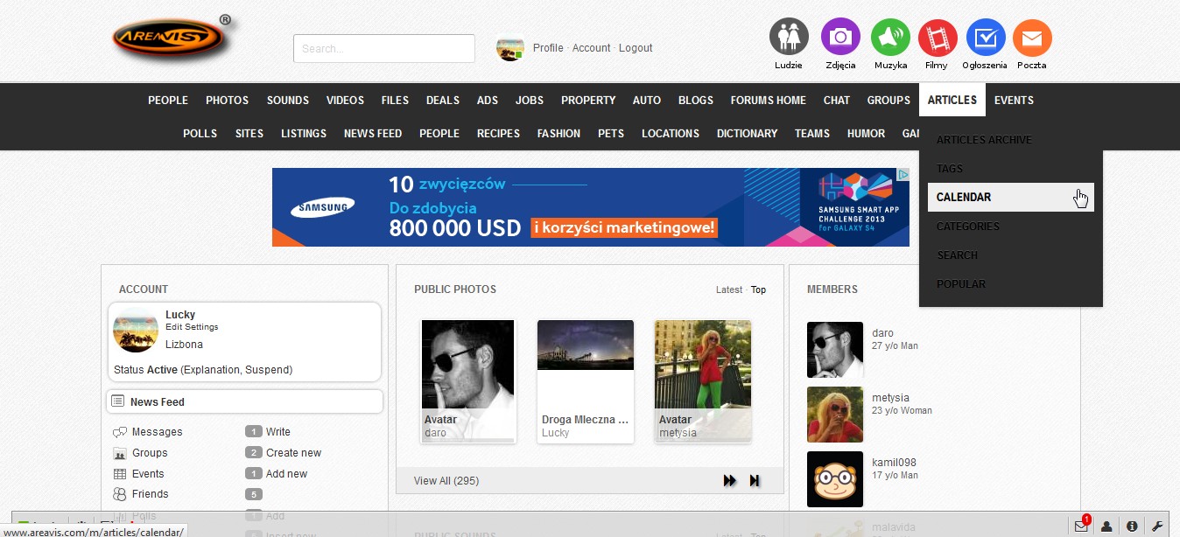
Task: Click the Logout link
Action: (x=636, y=48)
